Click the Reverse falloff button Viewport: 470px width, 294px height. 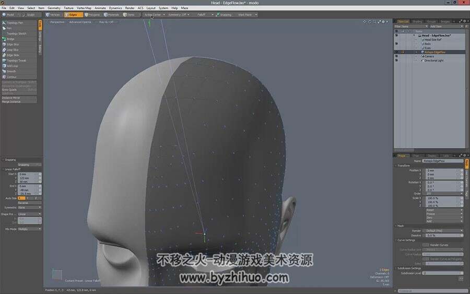(x=29, y=203)
